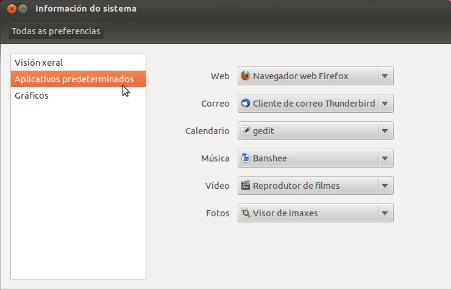Viewport: 451px width, 290px height.
Task: Click the Banshee text in Música combo
Action: [x=270, y=158]
